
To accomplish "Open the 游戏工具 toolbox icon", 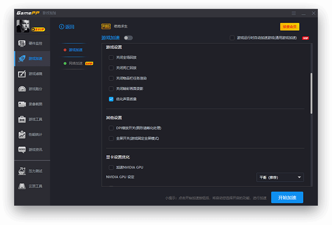I will pos(22,119).
